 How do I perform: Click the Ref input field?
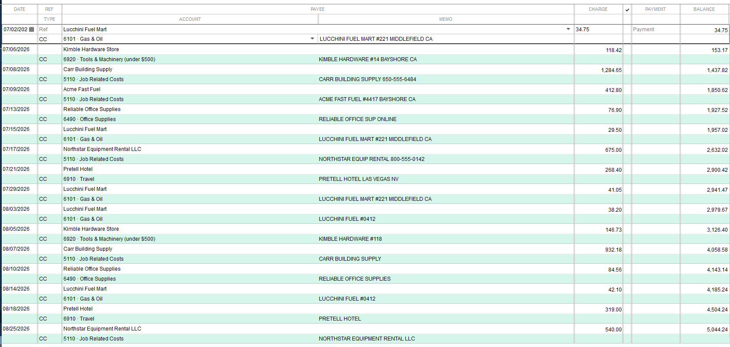(50, 29)
